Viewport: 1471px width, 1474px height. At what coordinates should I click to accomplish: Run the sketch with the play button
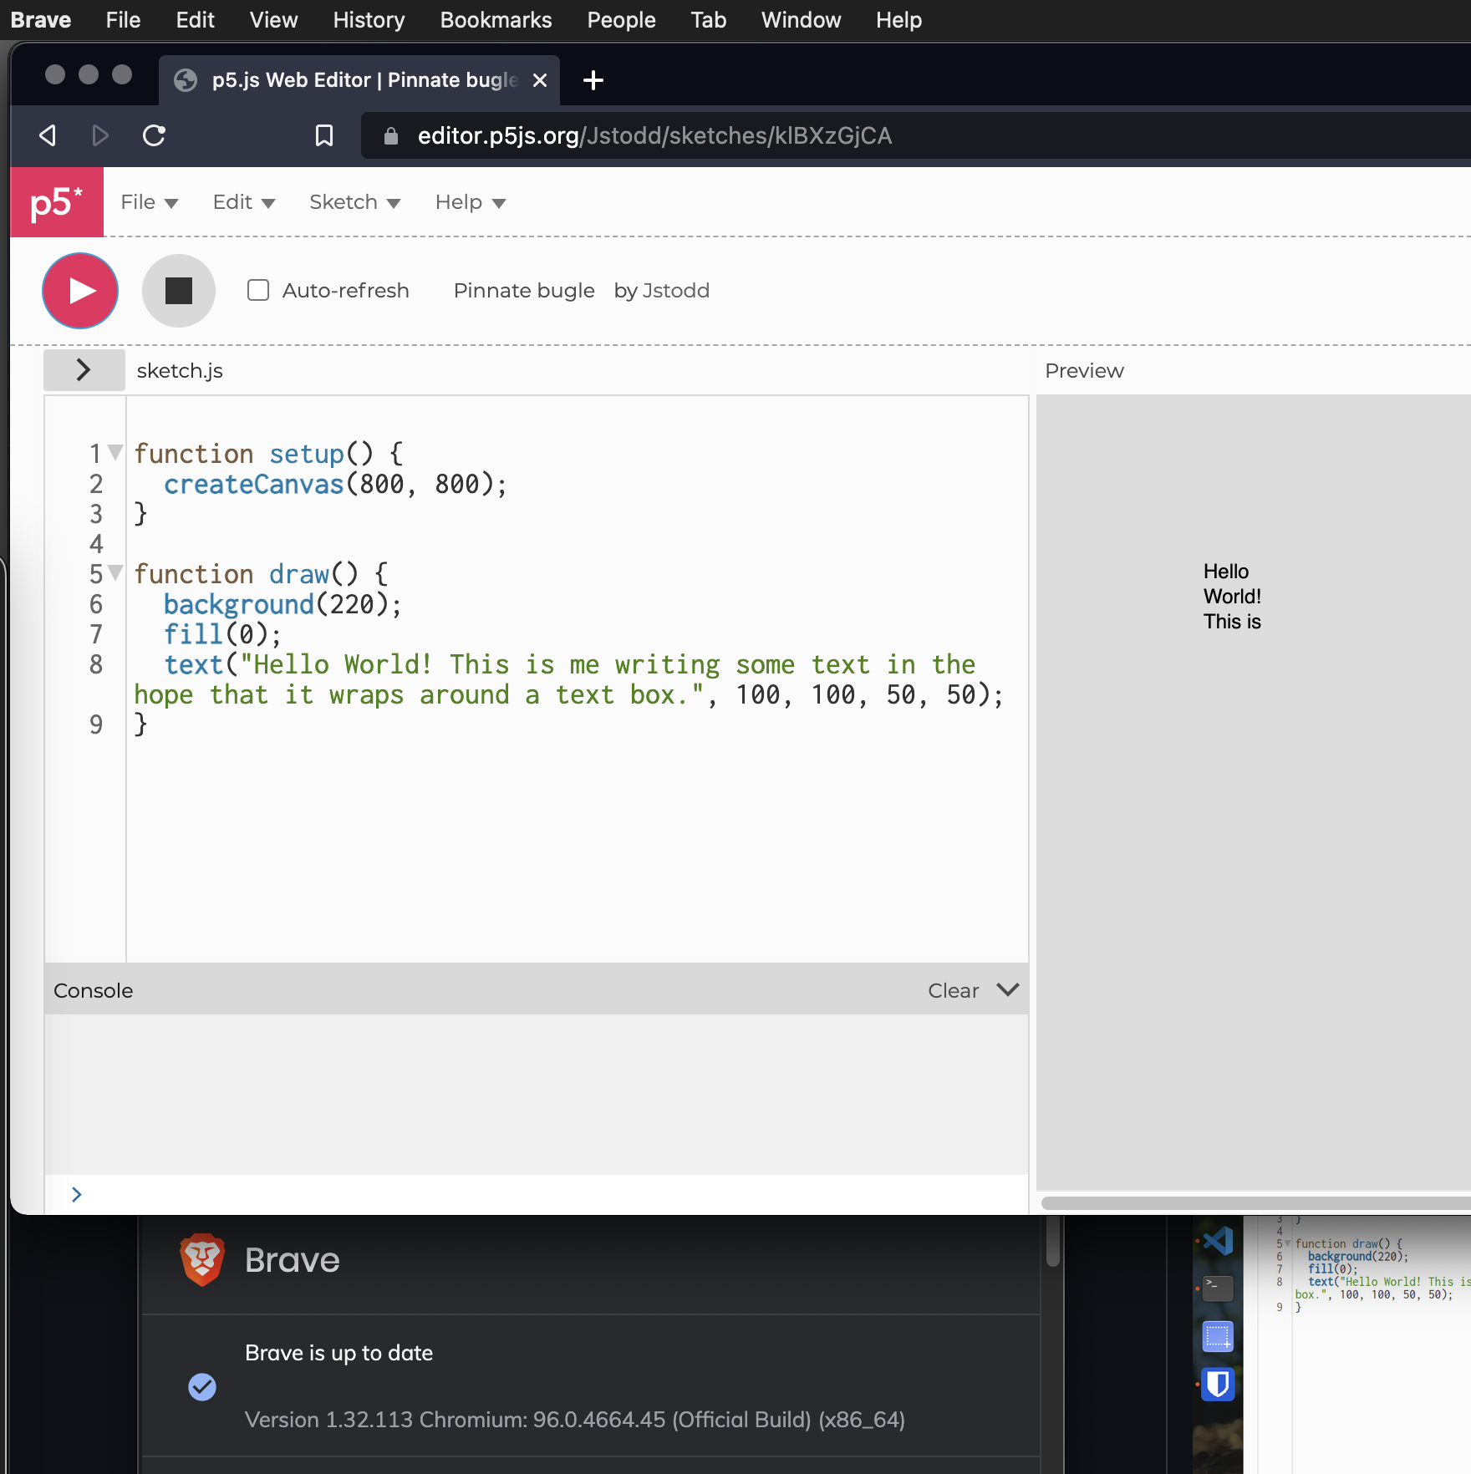click(x=79, y=290)
